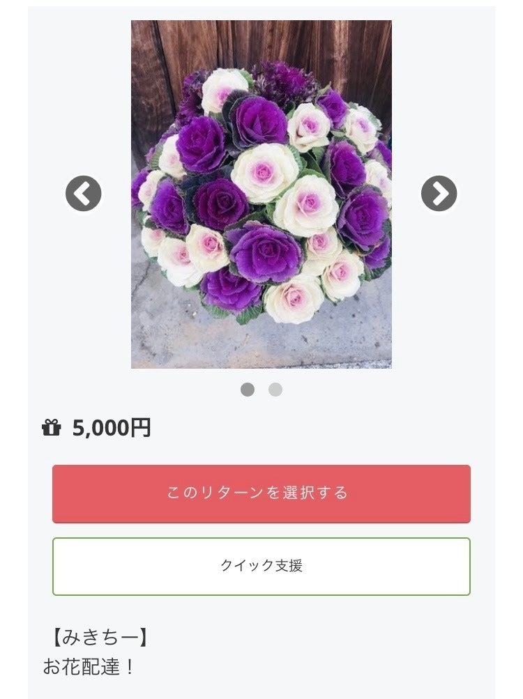Click the クイック支援 button

click(261, 566)
